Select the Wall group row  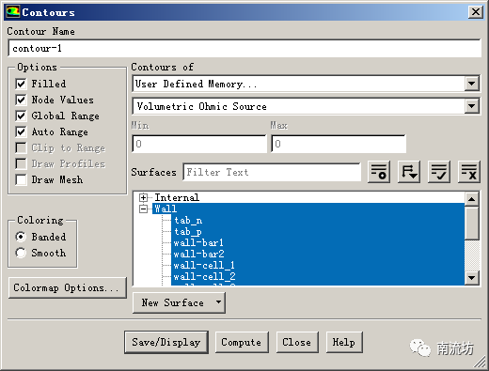click(x=166, y=209)
